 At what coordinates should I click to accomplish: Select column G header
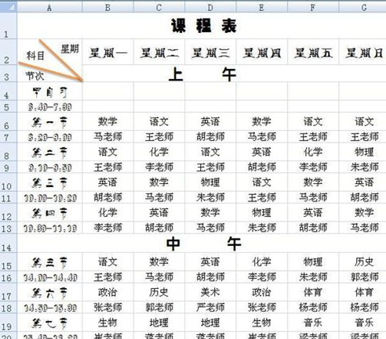point(362,7)
